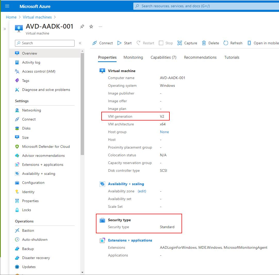Screen dimensions: 279x275
Task: Click the sidebar scroll up arrow
Action: click(x=82, y=51)
